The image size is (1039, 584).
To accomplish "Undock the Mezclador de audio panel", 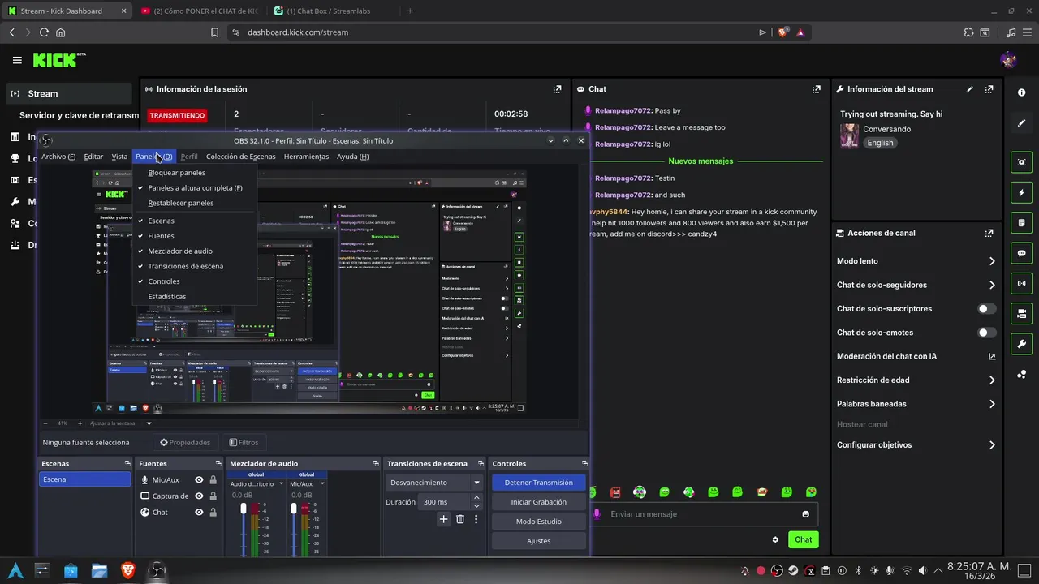I will tap(376, 463).
